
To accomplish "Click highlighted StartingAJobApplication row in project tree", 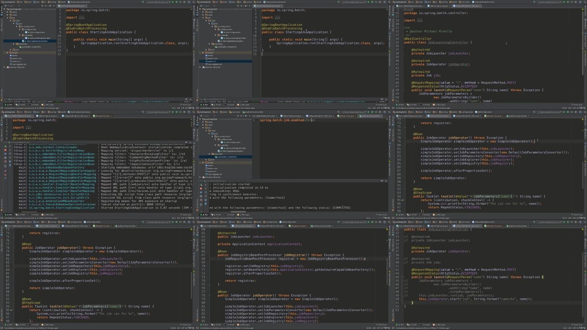I will coord(30,41).
